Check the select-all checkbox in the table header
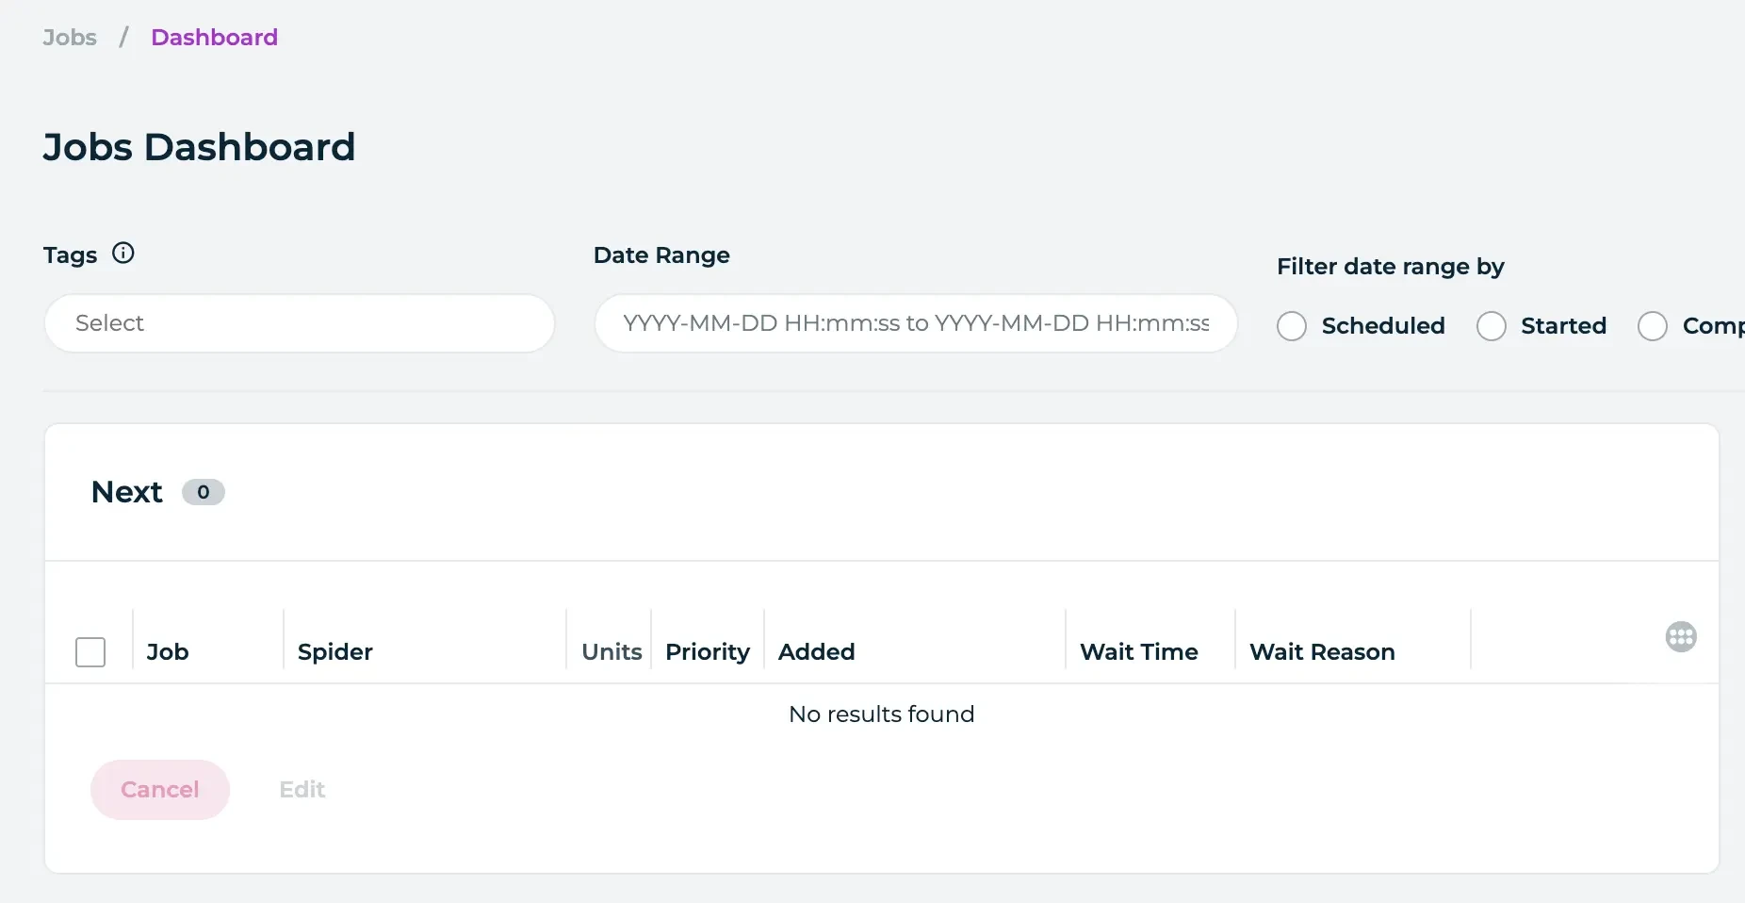 click(90, 651)
